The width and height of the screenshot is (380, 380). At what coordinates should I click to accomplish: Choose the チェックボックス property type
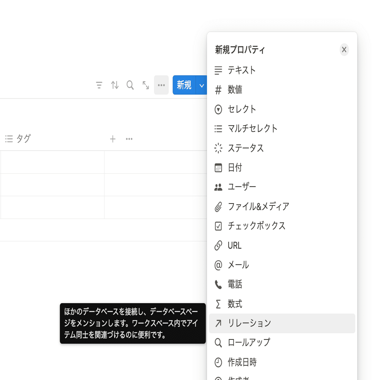click(x=282, y=226)
